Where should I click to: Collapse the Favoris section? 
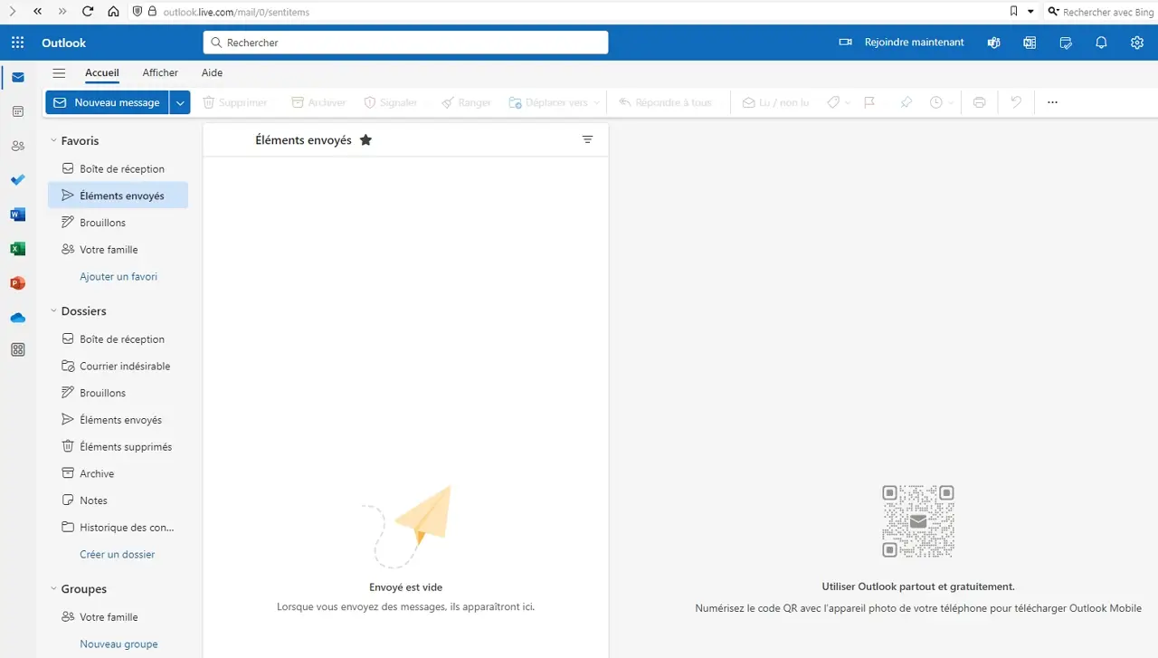[53, 141]
